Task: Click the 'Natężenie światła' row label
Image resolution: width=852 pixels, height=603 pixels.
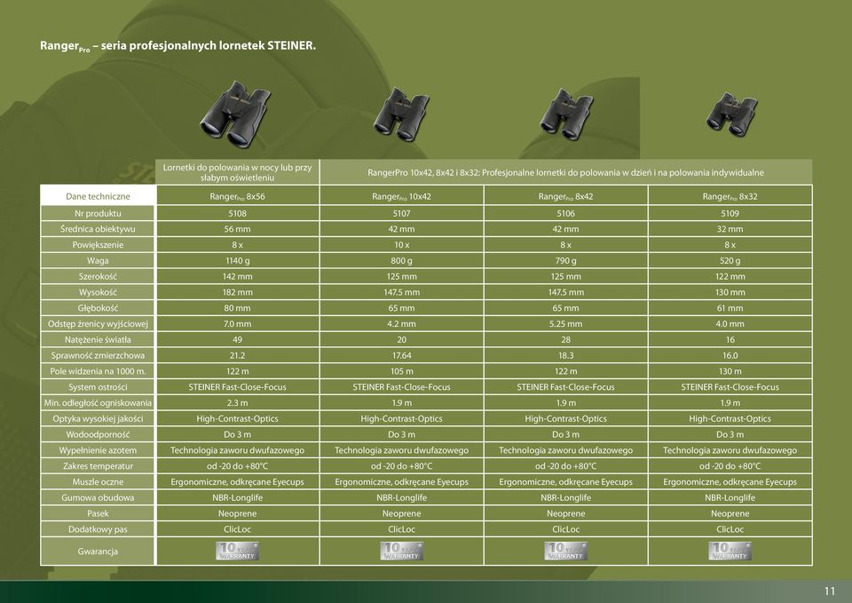Action: click(98, 339)
